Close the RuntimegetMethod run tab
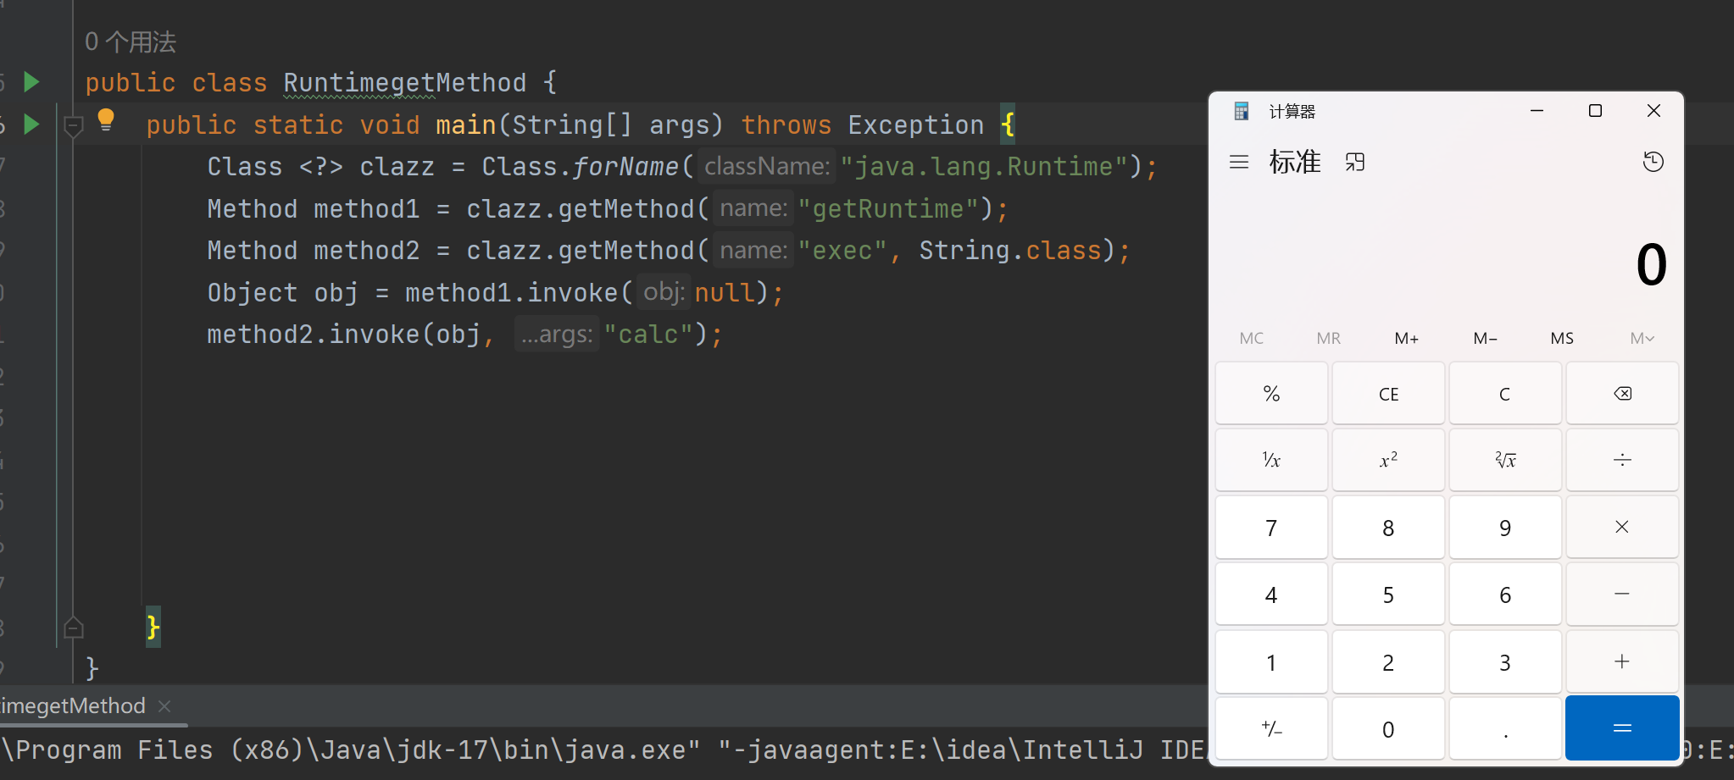Viewport: 1734px width, 780px height. click(x=164, y=705)
